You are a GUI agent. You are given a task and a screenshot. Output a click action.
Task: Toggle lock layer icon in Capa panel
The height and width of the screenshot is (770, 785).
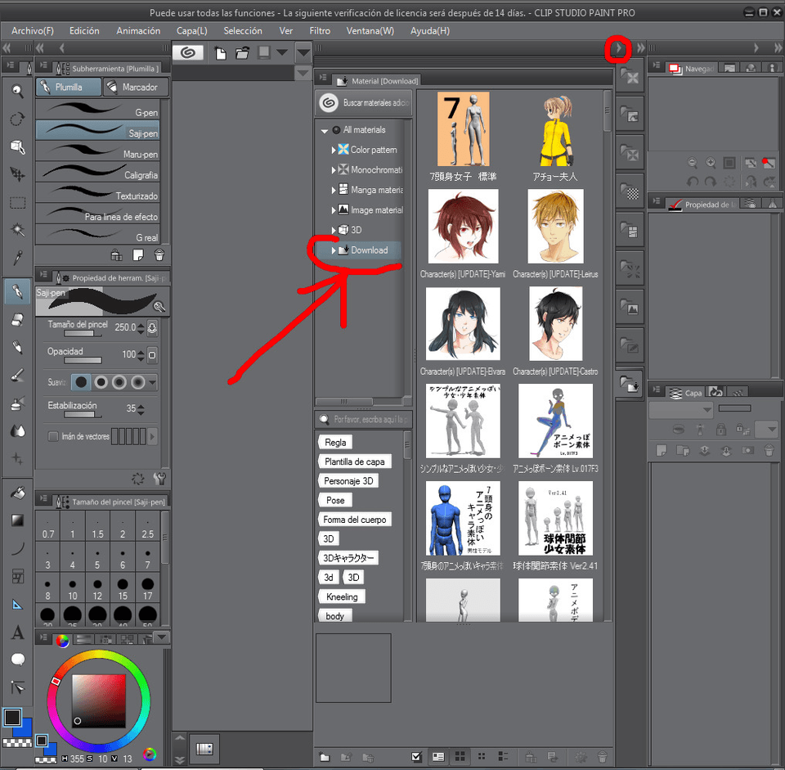coord(721,430)
